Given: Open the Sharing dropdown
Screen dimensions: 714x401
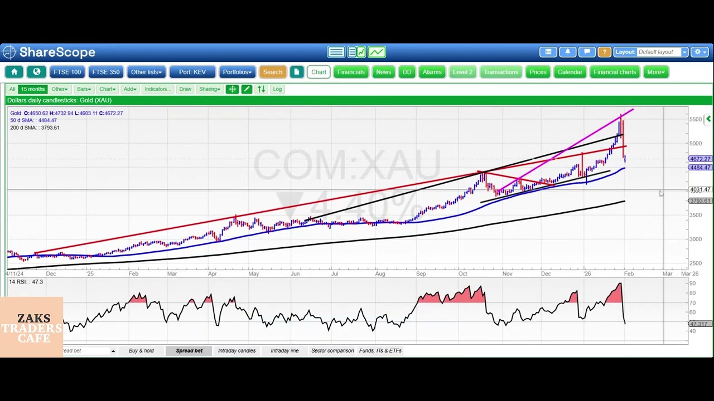Looking at the screenshot, I should 210,89.
